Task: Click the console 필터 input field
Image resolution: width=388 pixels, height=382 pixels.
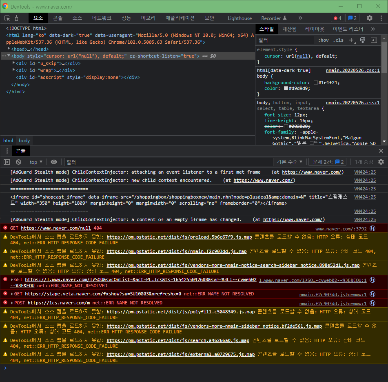Action: pos(169,162)
